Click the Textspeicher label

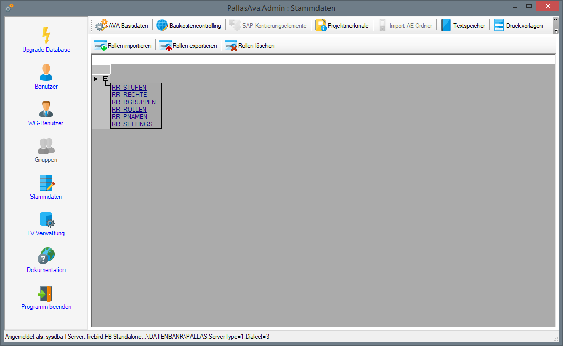[469, 26]
